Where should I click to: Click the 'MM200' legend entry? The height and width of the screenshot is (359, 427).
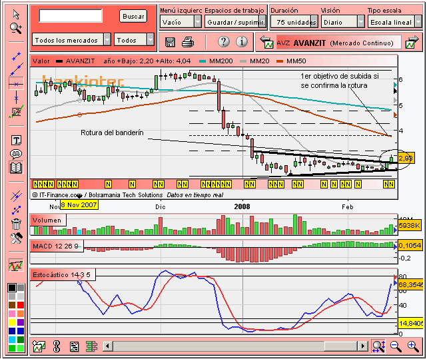(216, 61)
